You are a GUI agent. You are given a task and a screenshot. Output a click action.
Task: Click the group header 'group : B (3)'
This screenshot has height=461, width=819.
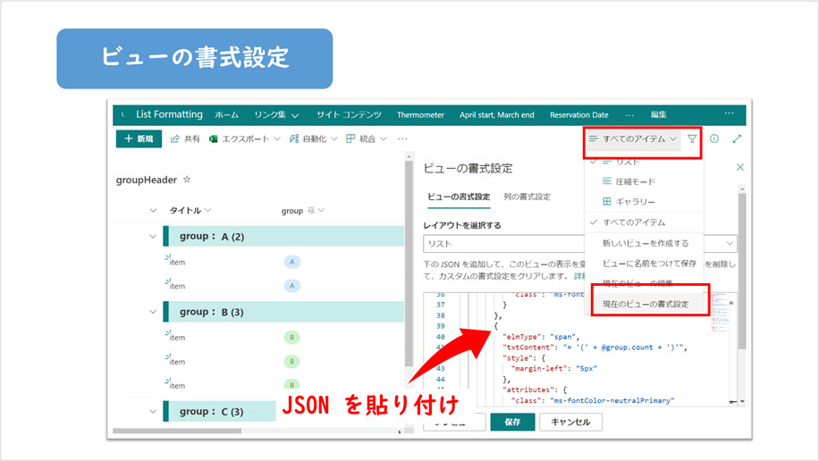click(x=283, y=312)
